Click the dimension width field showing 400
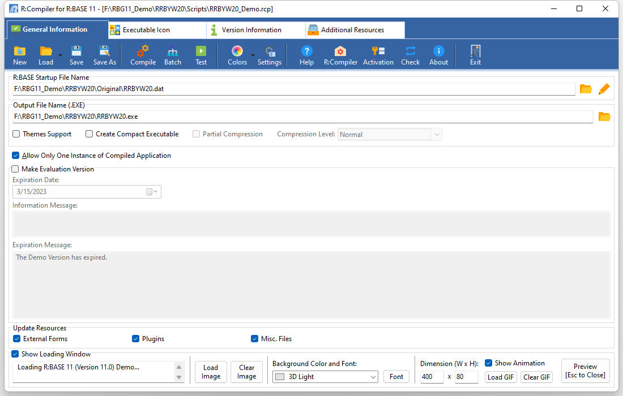Viewport: 623px width, 396px height. (x=432, y=377)
